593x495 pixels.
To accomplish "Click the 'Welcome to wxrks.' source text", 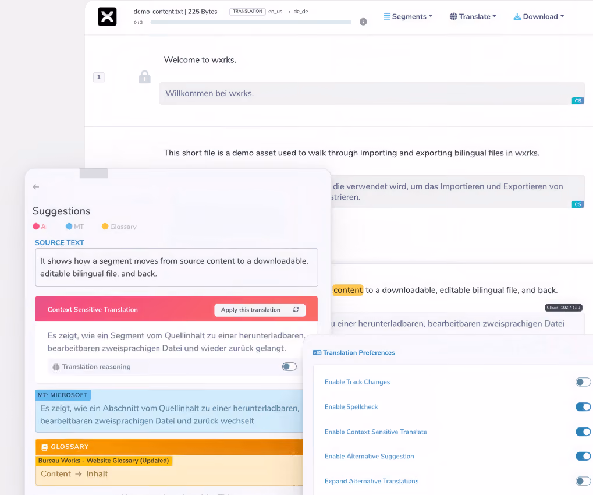I will tap(200, 60).
